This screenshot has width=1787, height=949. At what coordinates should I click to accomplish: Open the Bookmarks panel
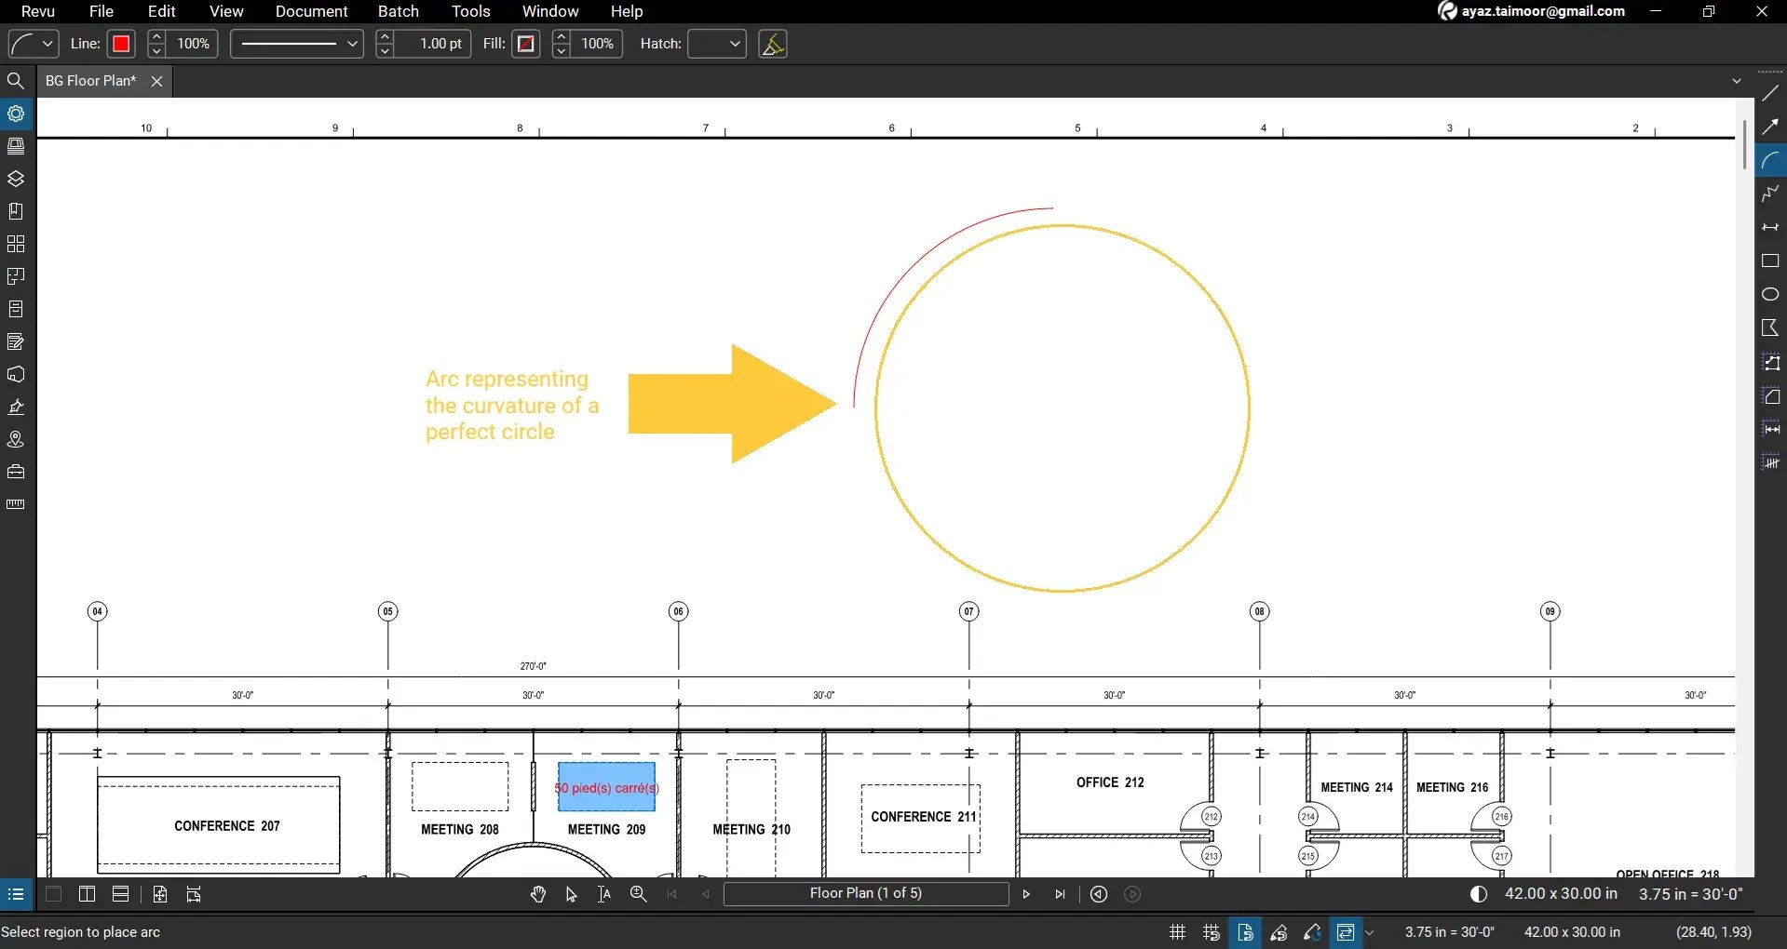(x=16, y=210)
